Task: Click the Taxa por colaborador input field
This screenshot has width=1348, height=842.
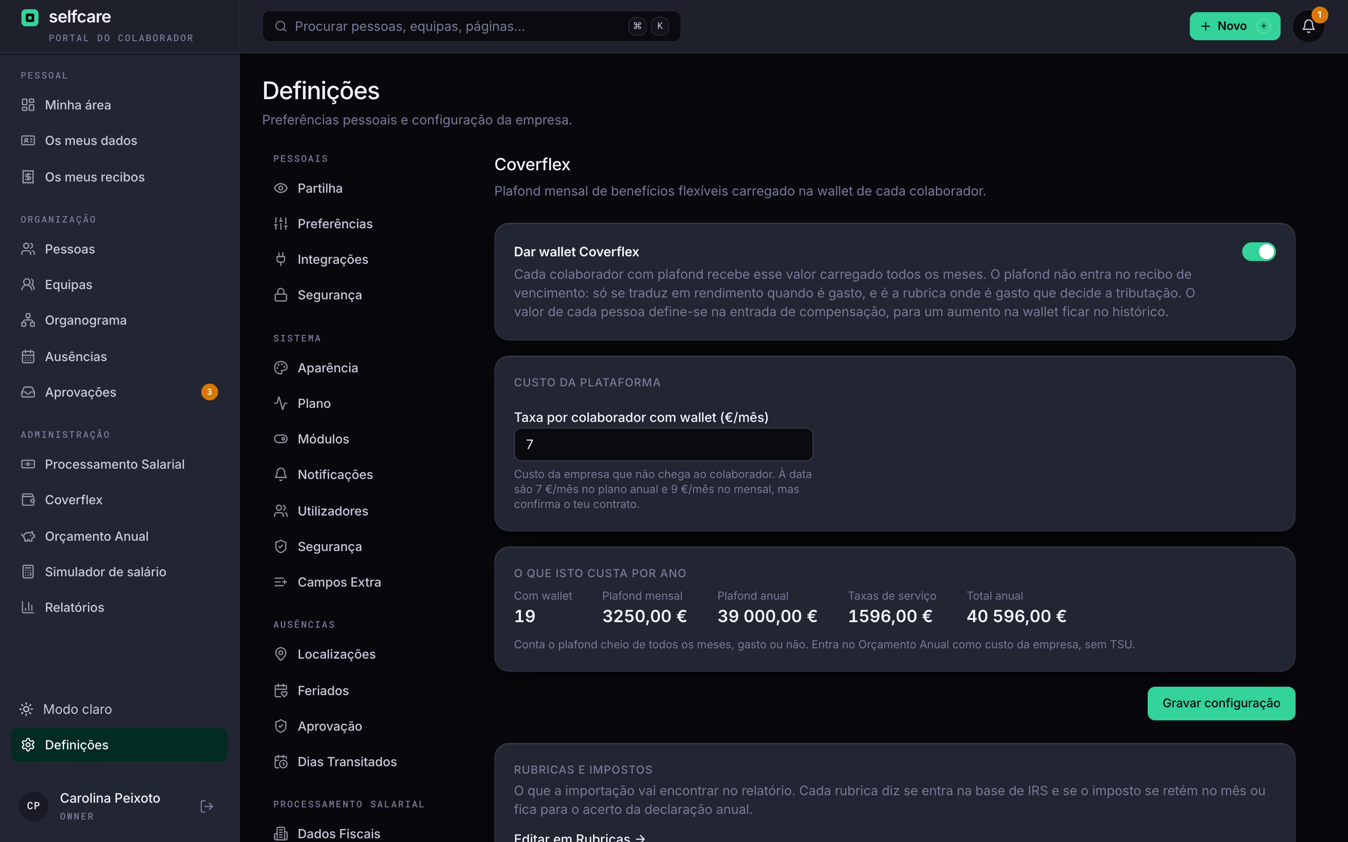Action: click(x=663, y=444)
